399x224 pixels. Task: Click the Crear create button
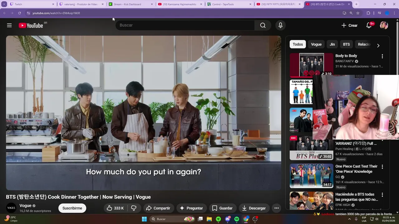(349, 26)
